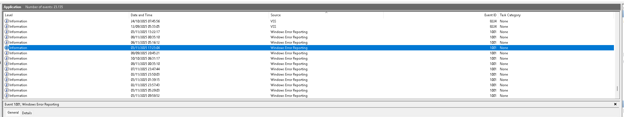Click the Source column header
This screenshot has width=624, height=117.
point(326,15)
